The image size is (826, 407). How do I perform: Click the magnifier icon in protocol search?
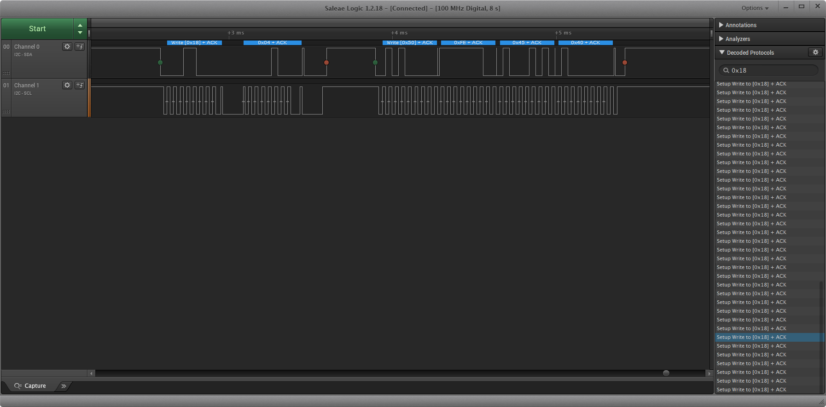[x=726, y=70]
